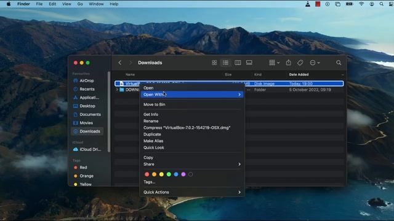
Task: Open Desktop in the sidebar
Action: (87, 106)
